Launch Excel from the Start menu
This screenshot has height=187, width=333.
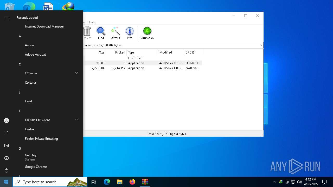point(28,101)
